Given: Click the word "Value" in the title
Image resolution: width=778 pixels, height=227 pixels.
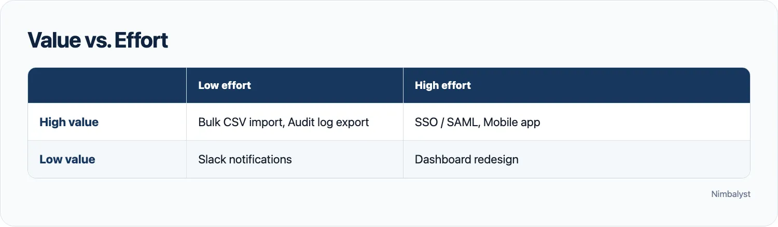Looking at the screenshot, I should [52, 40].
